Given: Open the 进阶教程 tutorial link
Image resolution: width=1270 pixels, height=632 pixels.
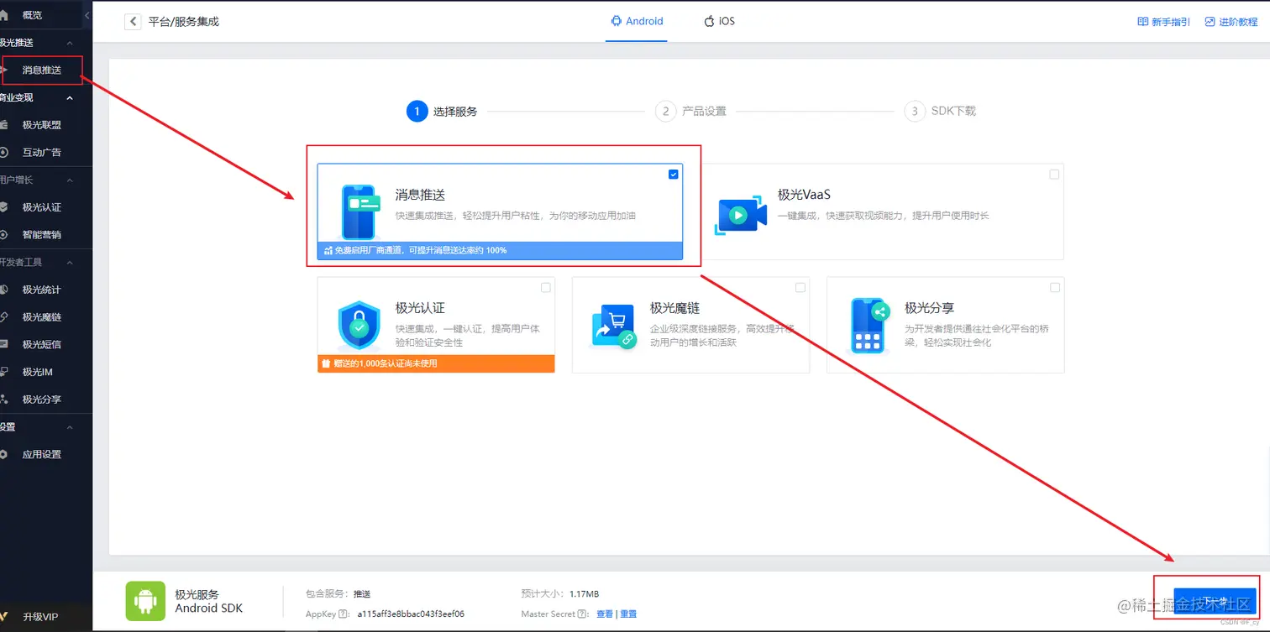Looking at the screenshot, I should (x=1231, y=22).
